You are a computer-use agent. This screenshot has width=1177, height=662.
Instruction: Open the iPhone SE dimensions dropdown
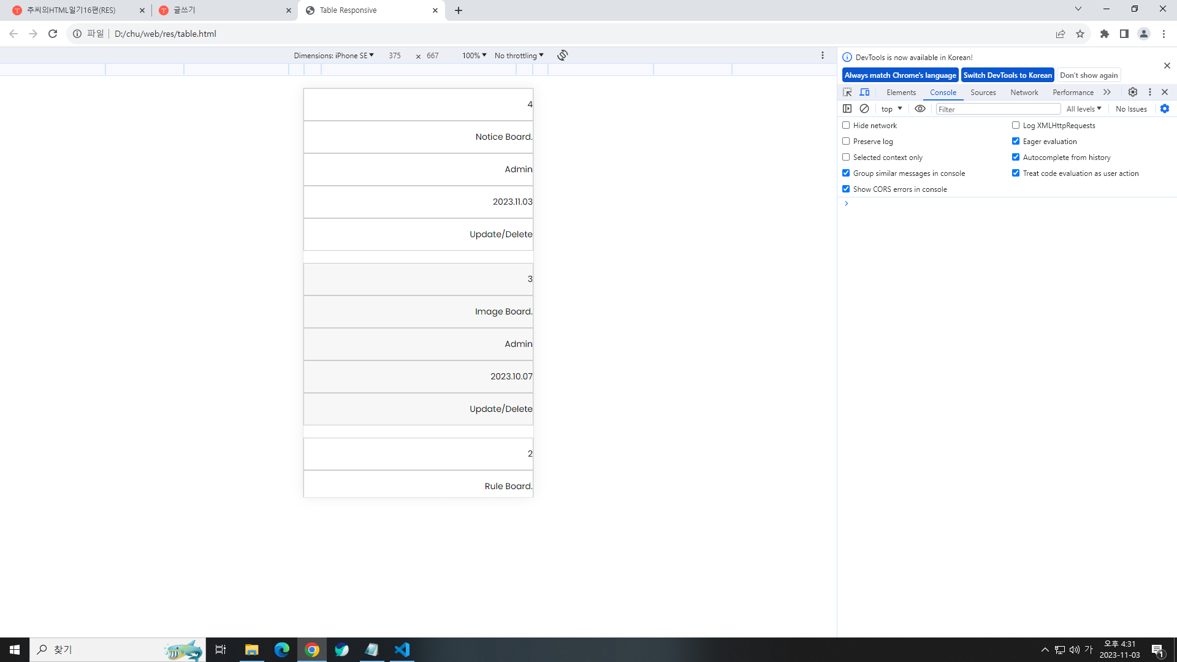(x=334, y=55)
